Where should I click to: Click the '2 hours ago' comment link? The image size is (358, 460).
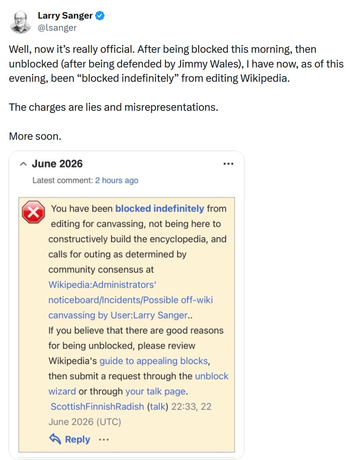click(x=117, y=180)
